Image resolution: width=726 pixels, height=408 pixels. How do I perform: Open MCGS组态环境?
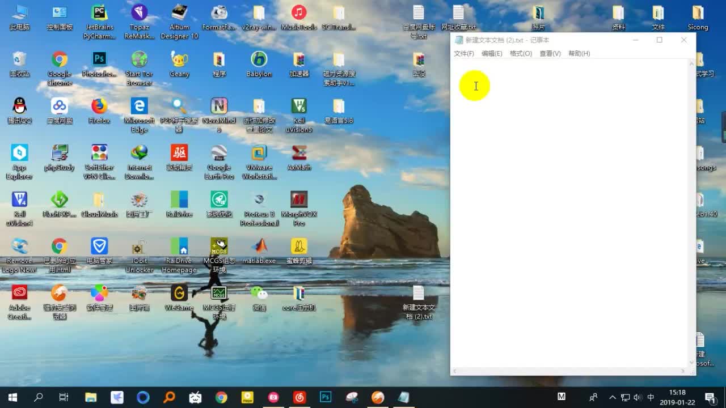[x=219, y=246]
